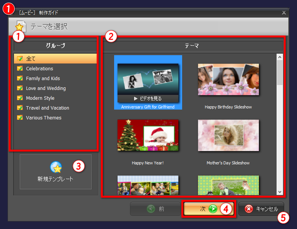Select the 全て group in list
Viewport: 297px width, 229px height.
tap(31, 59)
